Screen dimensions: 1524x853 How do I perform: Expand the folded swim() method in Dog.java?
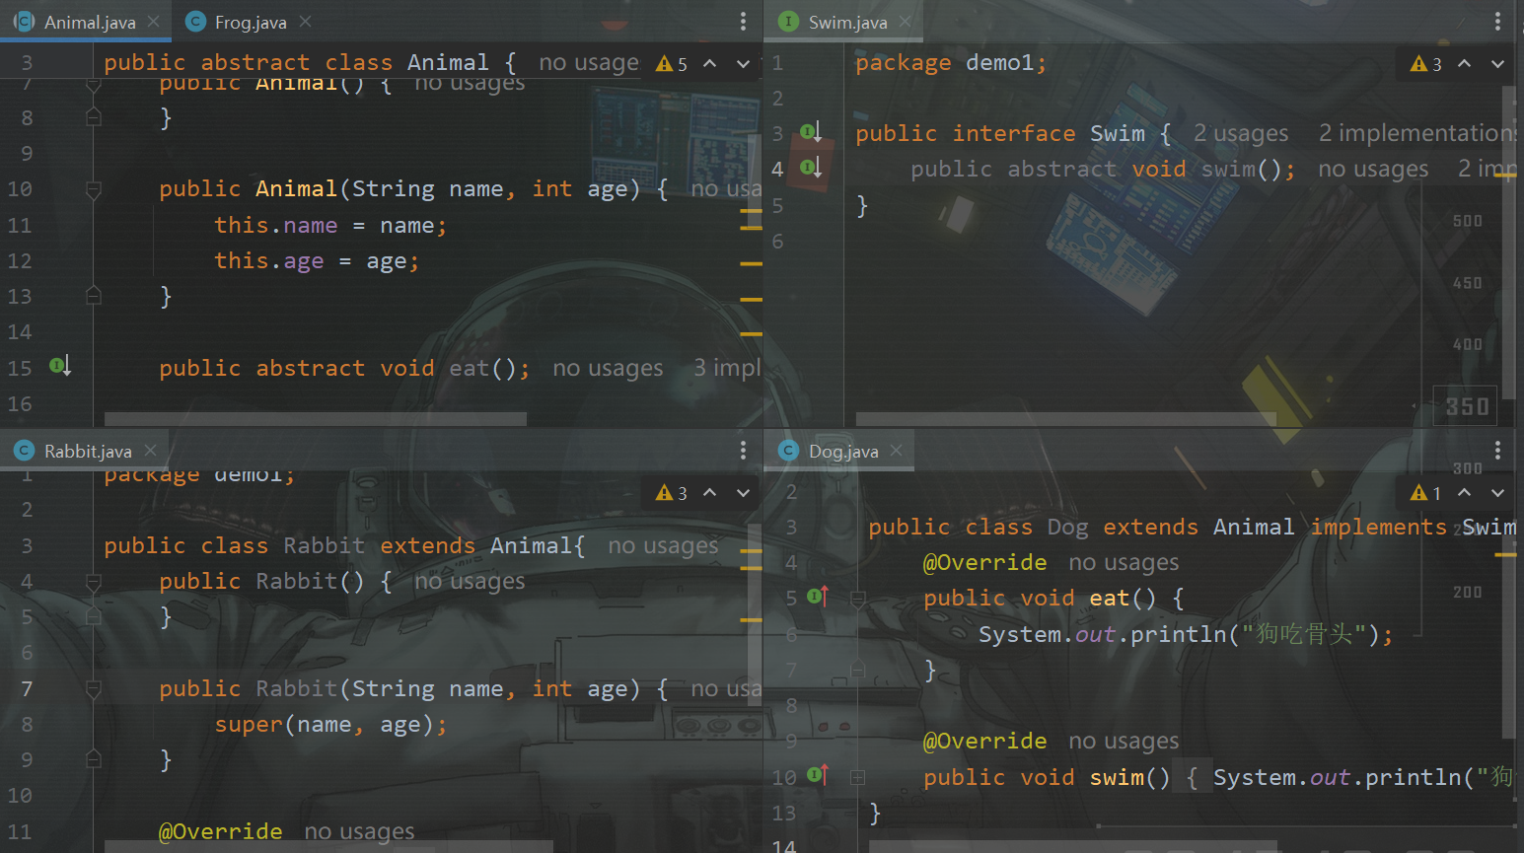[x=858, y=777]
